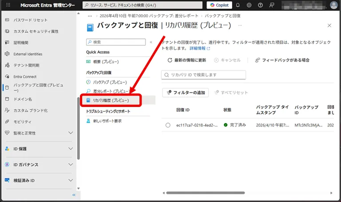This screenshot has width=341, height=202.
Task: Collapse the resource menu panel
Action: 151,42
